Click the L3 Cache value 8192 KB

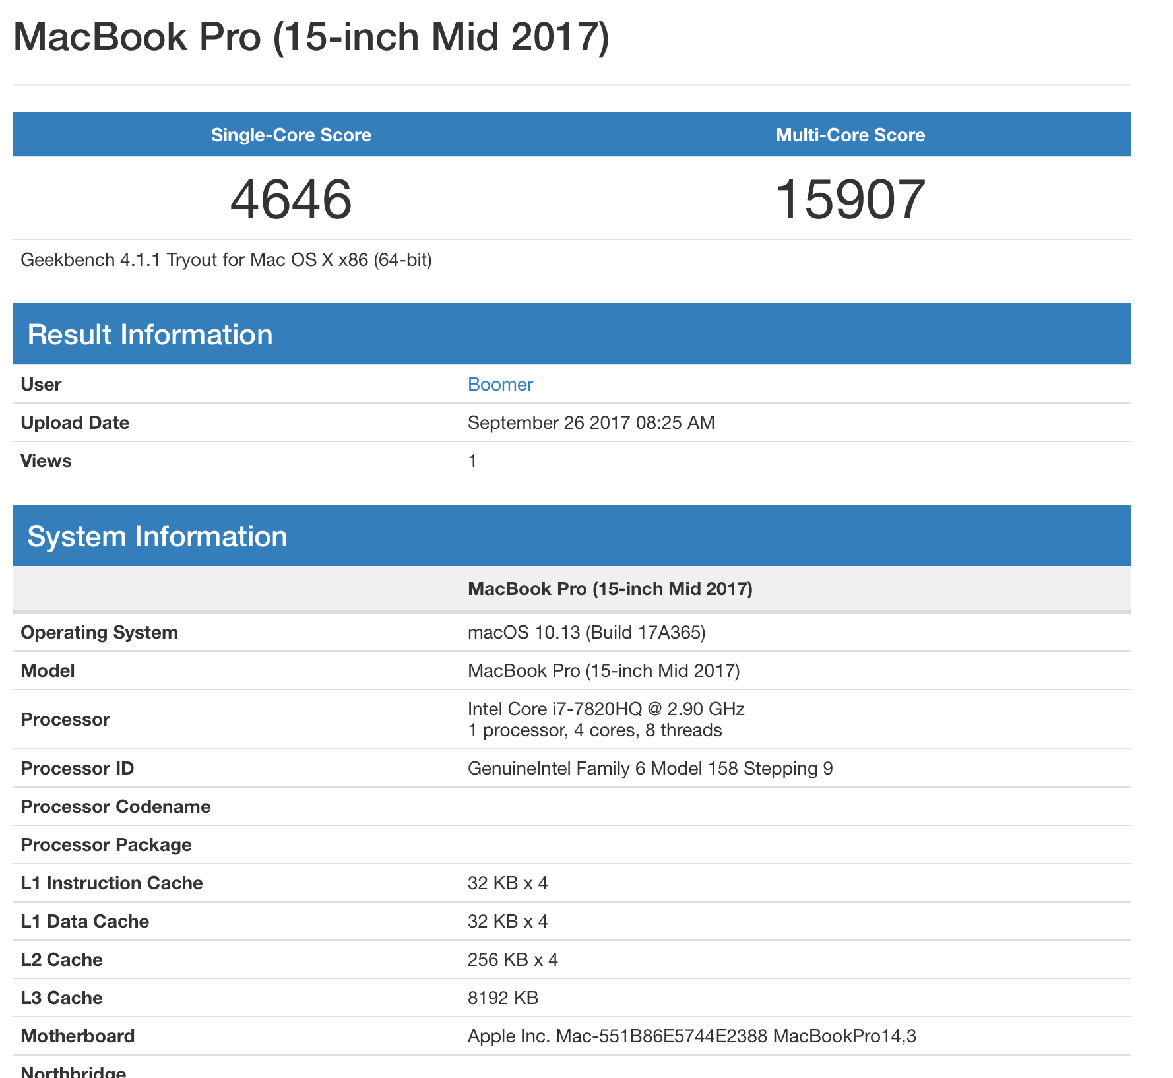(503, 998)
